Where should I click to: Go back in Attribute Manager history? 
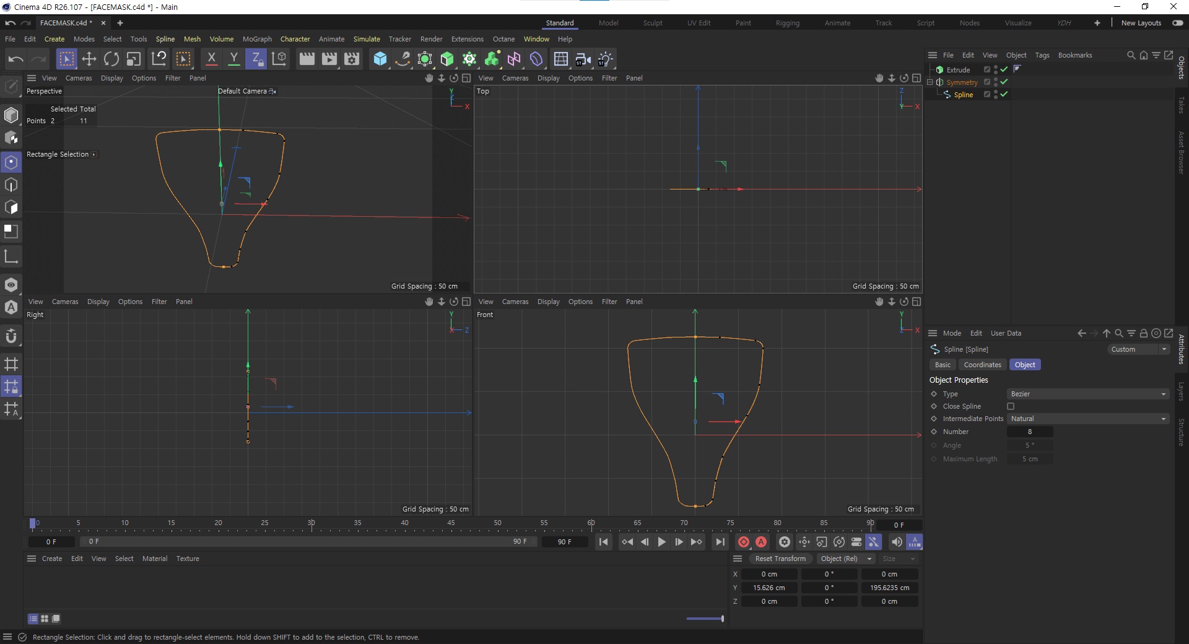pyautogui.click(x=1082, y=333)
